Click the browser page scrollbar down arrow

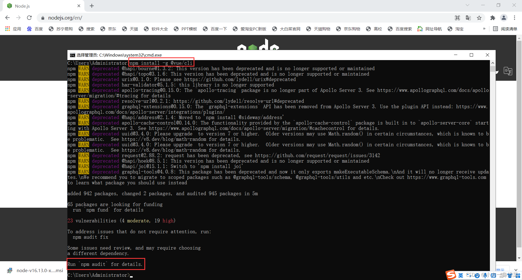pos(519,258)
